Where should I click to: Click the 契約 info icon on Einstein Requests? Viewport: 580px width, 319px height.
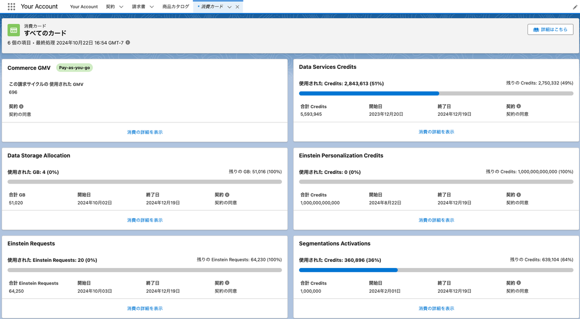point(227,282)
